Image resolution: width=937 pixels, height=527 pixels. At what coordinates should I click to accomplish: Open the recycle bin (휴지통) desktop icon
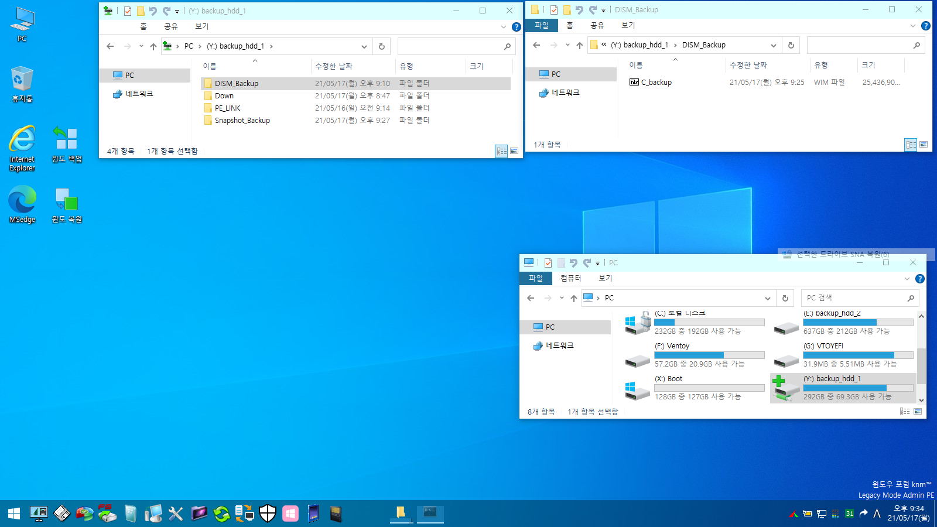click(x=22, y=84)
